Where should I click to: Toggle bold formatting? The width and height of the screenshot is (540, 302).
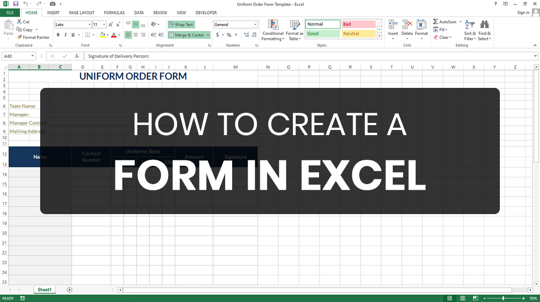tap(58, 34)
